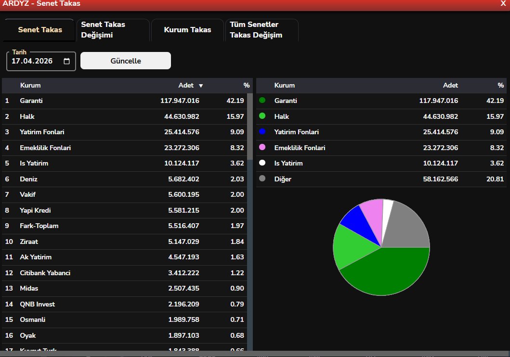Select row 4 Emeklilik Fonlari in left table
510x357 pixels.
(x=124, y=148)
